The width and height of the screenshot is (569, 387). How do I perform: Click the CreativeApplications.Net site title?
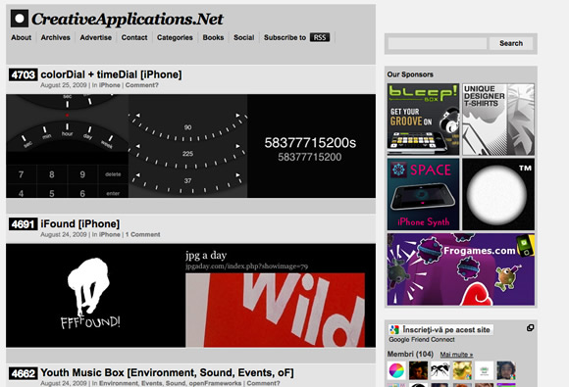(128, 20)
